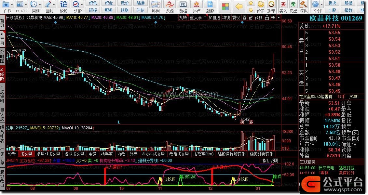Image resolution: width=368 pixels, height=195 pixels.
Task: Toggle the 均线 moving averages
Action: click(226, 18)
